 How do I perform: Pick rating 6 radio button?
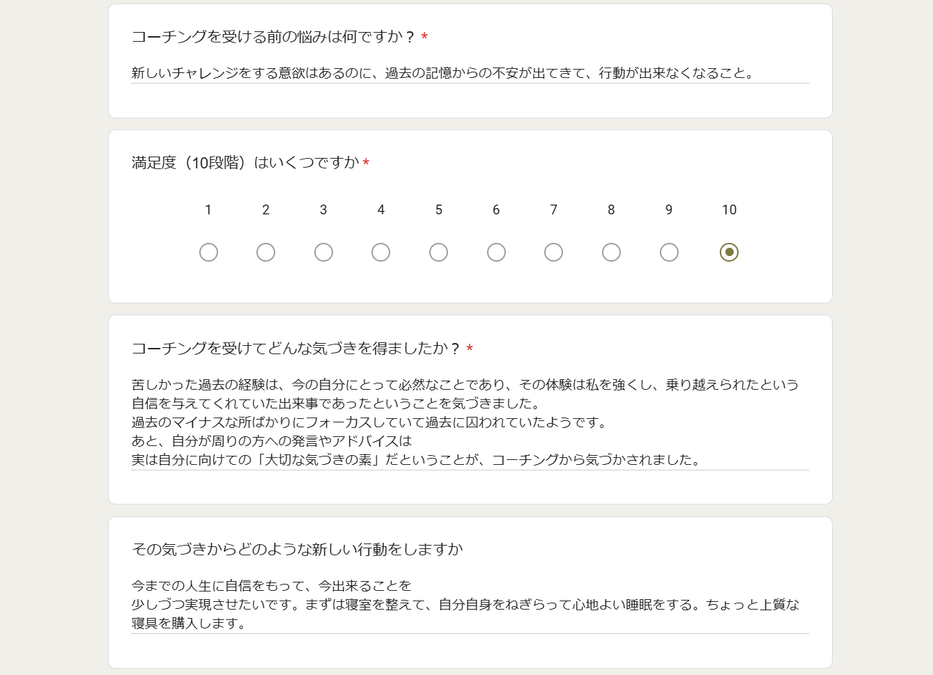[496, 252]
